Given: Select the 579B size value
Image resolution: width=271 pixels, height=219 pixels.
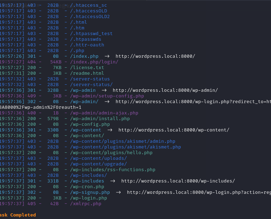Looking at the screenshot, I should [x=53, y=119].
